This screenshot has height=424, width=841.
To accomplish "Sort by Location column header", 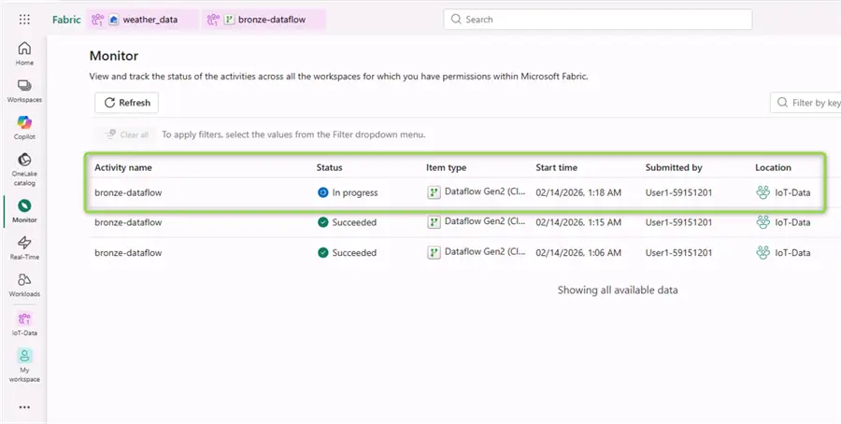I will coord(773,167).
